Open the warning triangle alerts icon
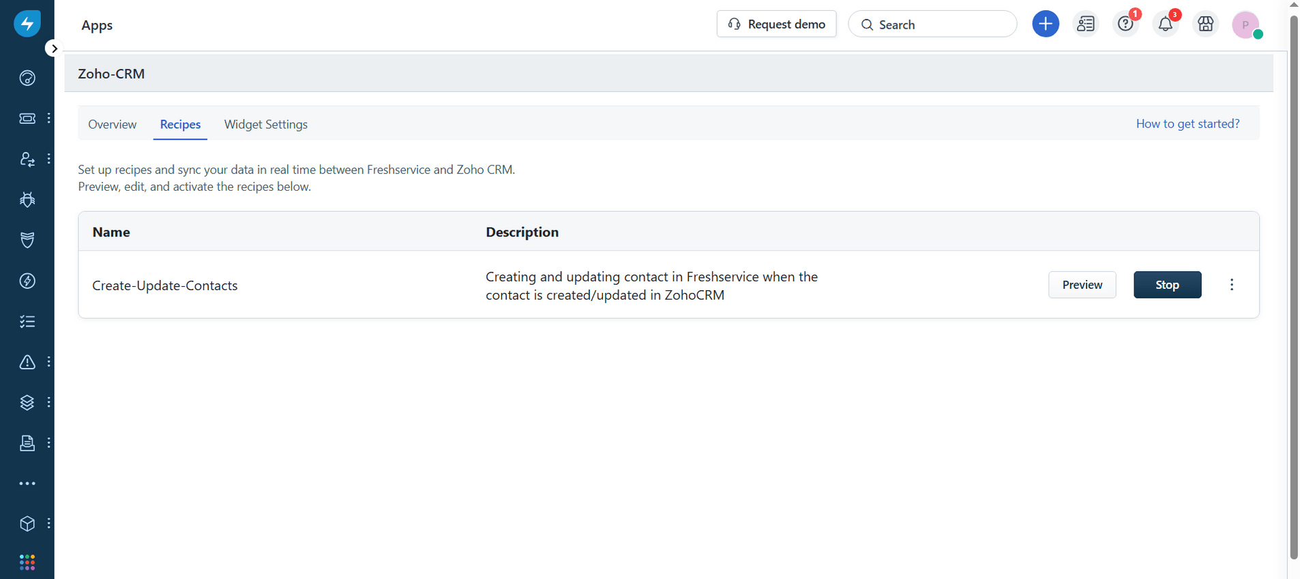The image size is (1300, 579). [27, 362]
